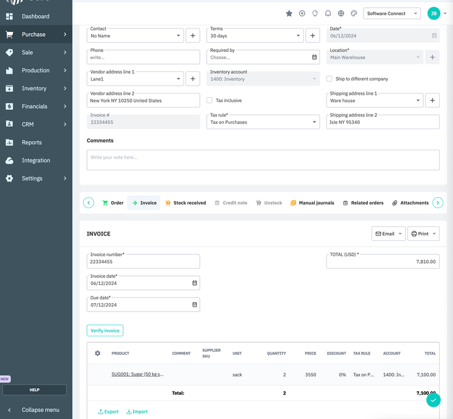
Task: Enable Ship to different company checkbox
Action: [329, 79]
